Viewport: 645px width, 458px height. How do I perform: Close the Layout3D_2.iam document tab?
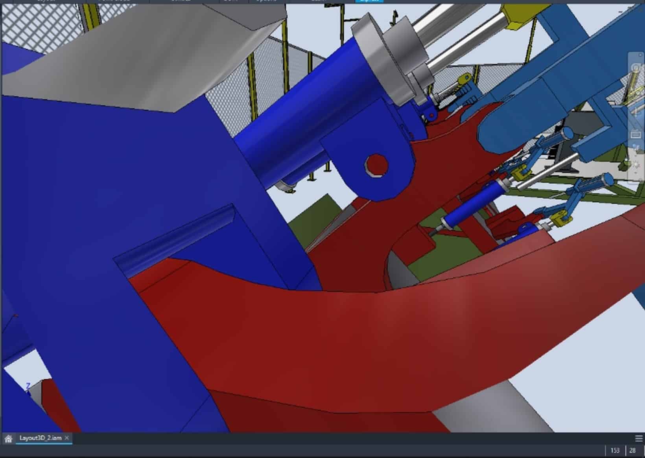coord(67,437)
